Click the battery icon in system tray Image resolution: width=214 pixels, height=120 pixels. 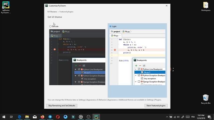tap(171, 117)
